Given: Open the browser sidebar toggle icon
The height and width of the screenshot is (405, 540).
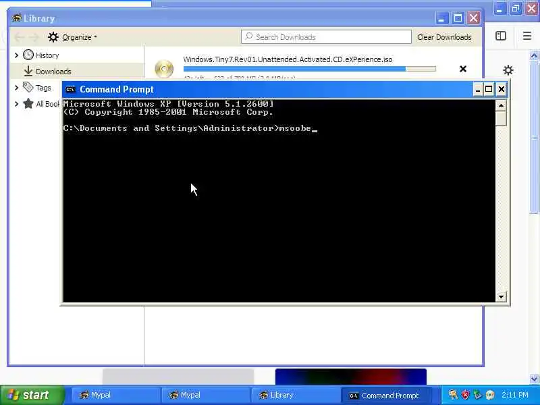Looking at the screenshot, I should [x=501, y=36].
